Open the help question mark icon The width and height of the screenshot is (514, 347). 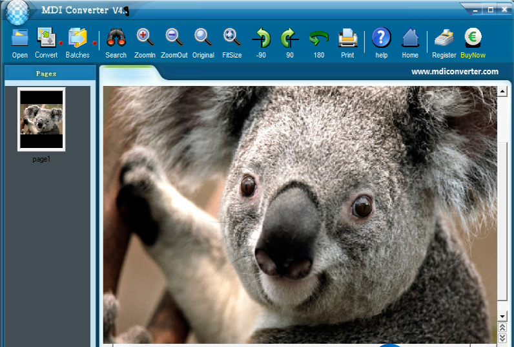click(x=382, y=39)
